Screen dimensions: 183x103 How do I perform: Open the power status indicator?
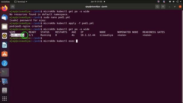(x=178, y=2)
